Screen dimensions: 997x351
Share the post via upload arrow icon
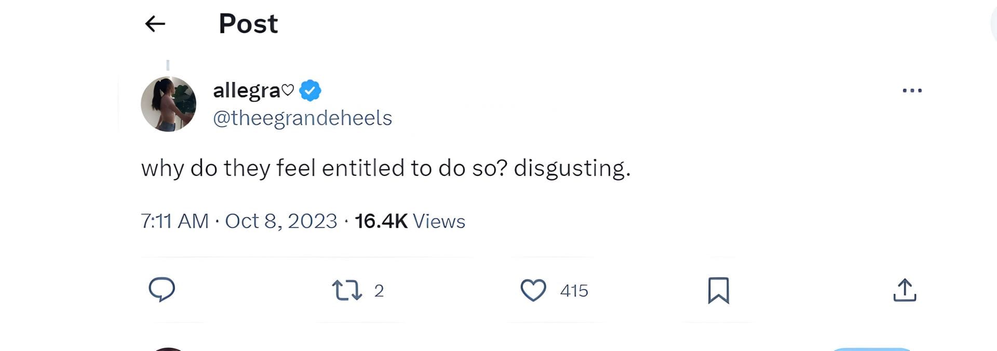click(x=905, y=290)
